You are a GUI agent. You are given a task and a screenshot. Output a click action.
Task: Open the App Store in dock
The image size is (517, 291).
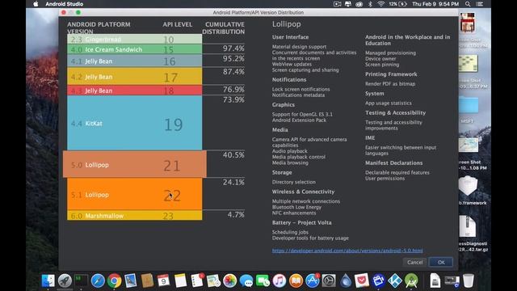(x=313, y=280)
